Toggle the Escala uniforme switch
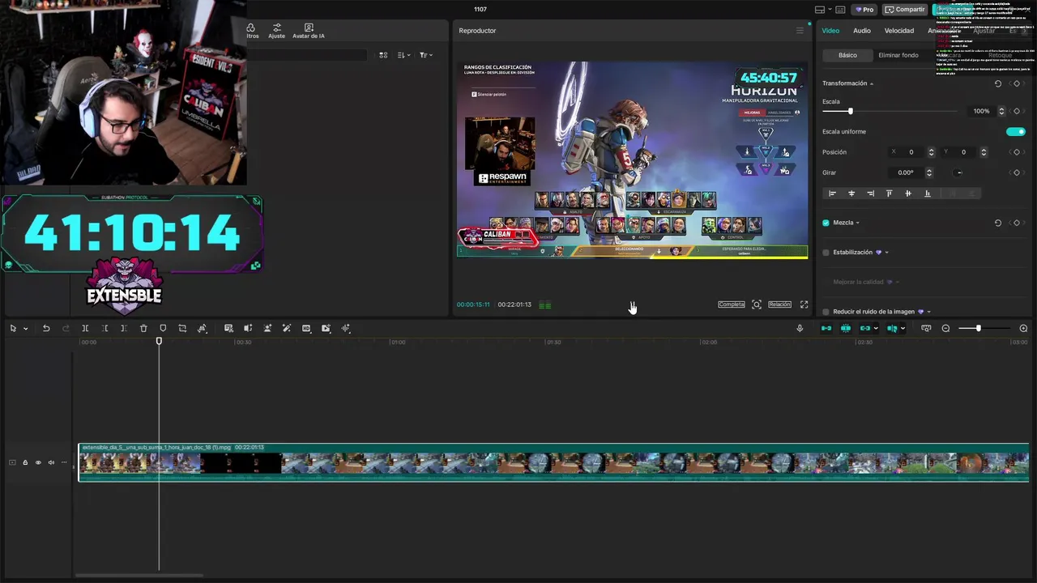 tap(1015, 131)
